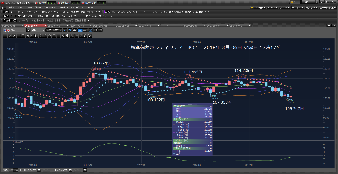
Task: Keep Bid price display active
Action: (80, 31)
